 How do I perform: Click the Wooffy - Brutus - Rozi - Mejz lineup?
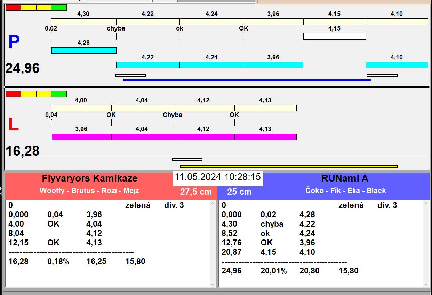click(x=89, y=190)
